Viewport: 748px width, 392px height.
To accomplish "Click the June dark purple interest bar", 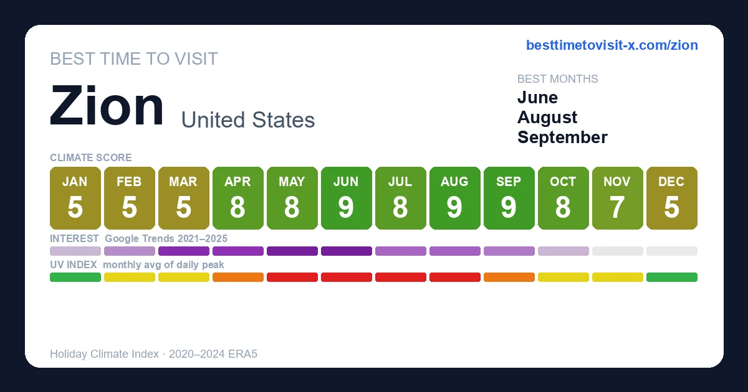I will point(346,251).
